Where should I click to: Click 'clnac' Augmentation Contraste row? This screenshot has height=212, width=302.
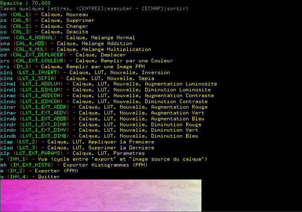pyautogui.click(x=107, y=96)
